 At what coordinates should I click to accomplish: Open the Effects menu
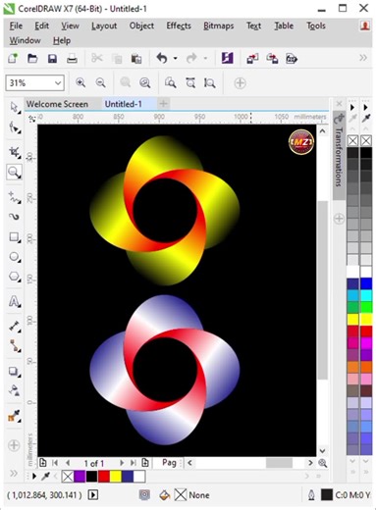point(179,25)
